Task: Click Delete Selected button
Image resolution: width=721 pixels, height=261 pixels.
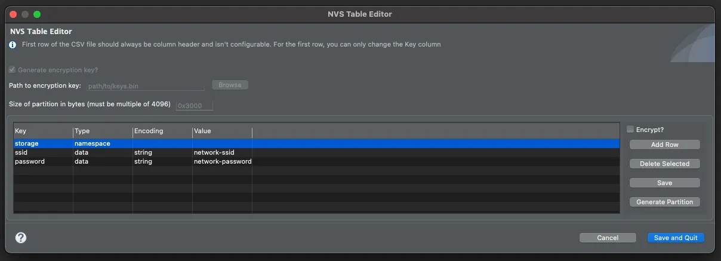Action: tap(664, 164)
